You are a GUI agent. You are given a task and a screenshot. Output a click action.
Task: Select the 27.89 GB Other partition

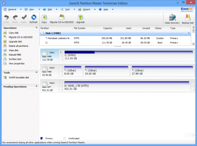coord(162,70)
